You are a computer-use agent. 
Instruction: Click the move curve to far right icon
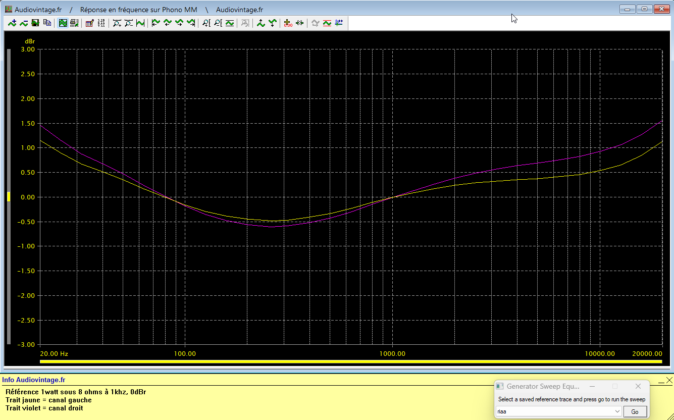[190, 23]
